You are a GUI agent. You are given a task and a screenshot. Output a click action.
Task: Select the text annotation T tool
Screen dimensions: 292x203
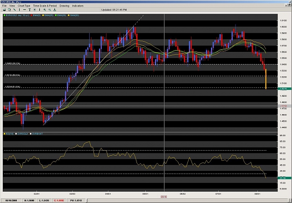tap(29, 10)
